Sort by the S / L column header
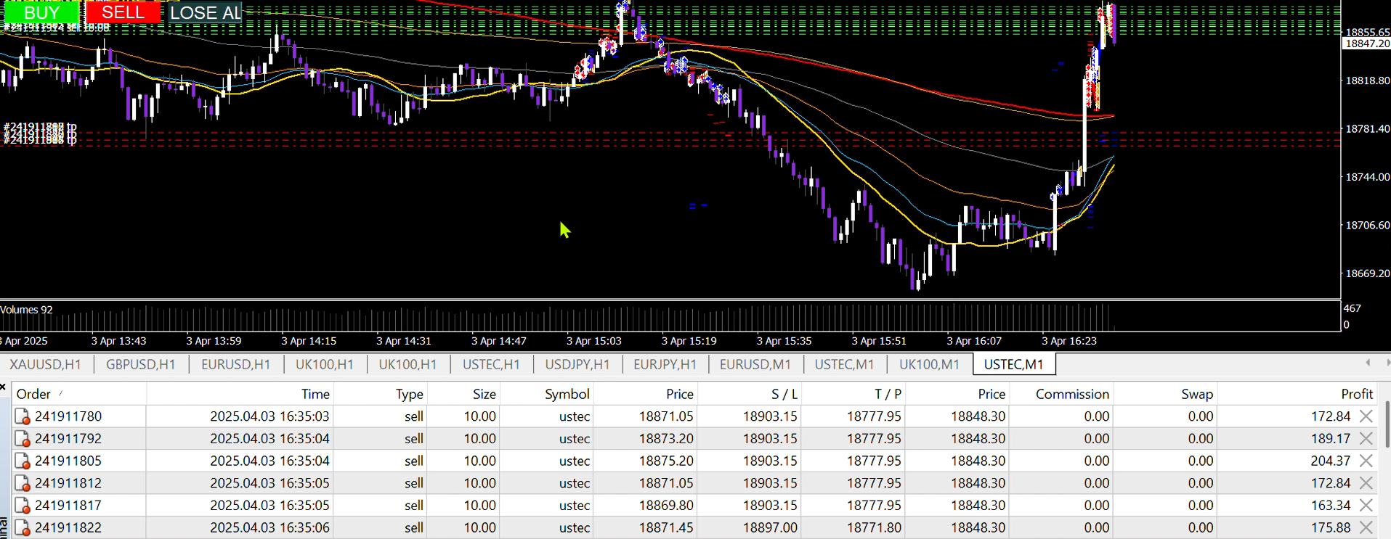This screenshot has height=539, width=1391. [750, 394]
